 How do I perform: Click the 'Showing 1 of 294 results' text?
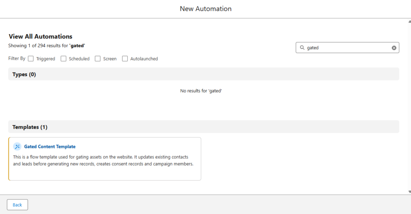47,46
